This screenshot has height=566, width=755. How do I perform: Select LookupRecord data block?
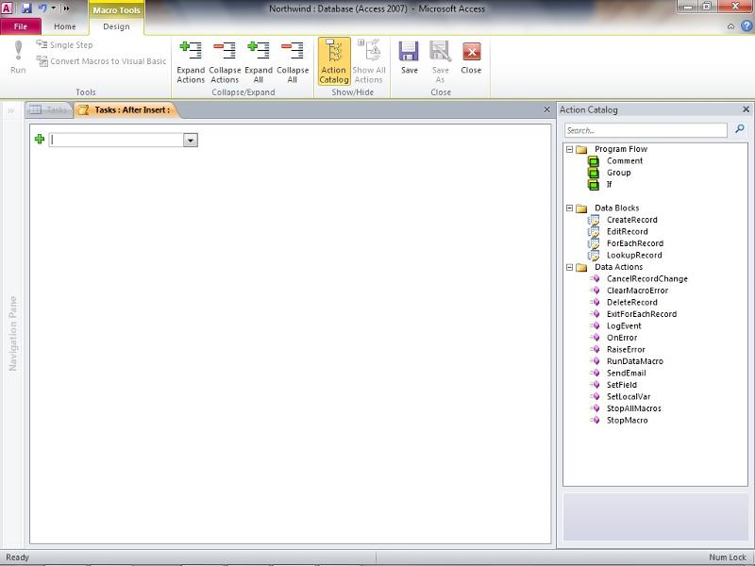coord(634,255)
